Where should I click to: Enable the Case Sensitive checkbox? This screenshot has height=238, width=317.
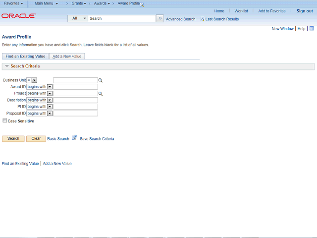tap(4, 120)
